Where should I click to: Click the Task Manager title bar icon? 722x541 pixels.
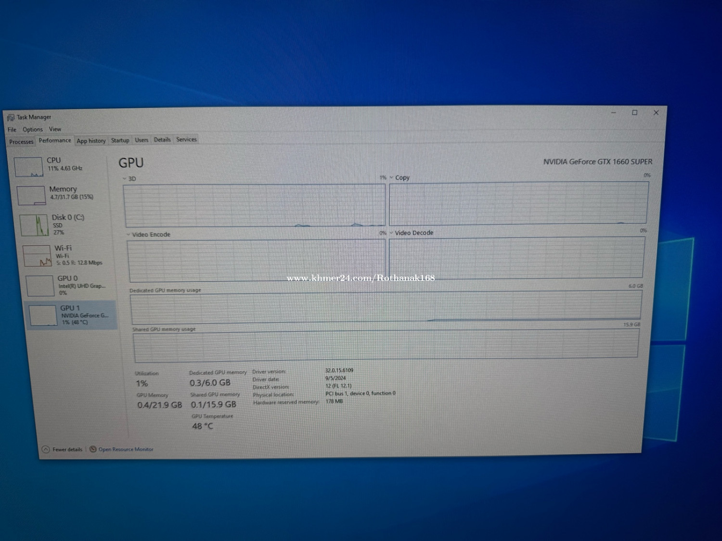point(11,117)
